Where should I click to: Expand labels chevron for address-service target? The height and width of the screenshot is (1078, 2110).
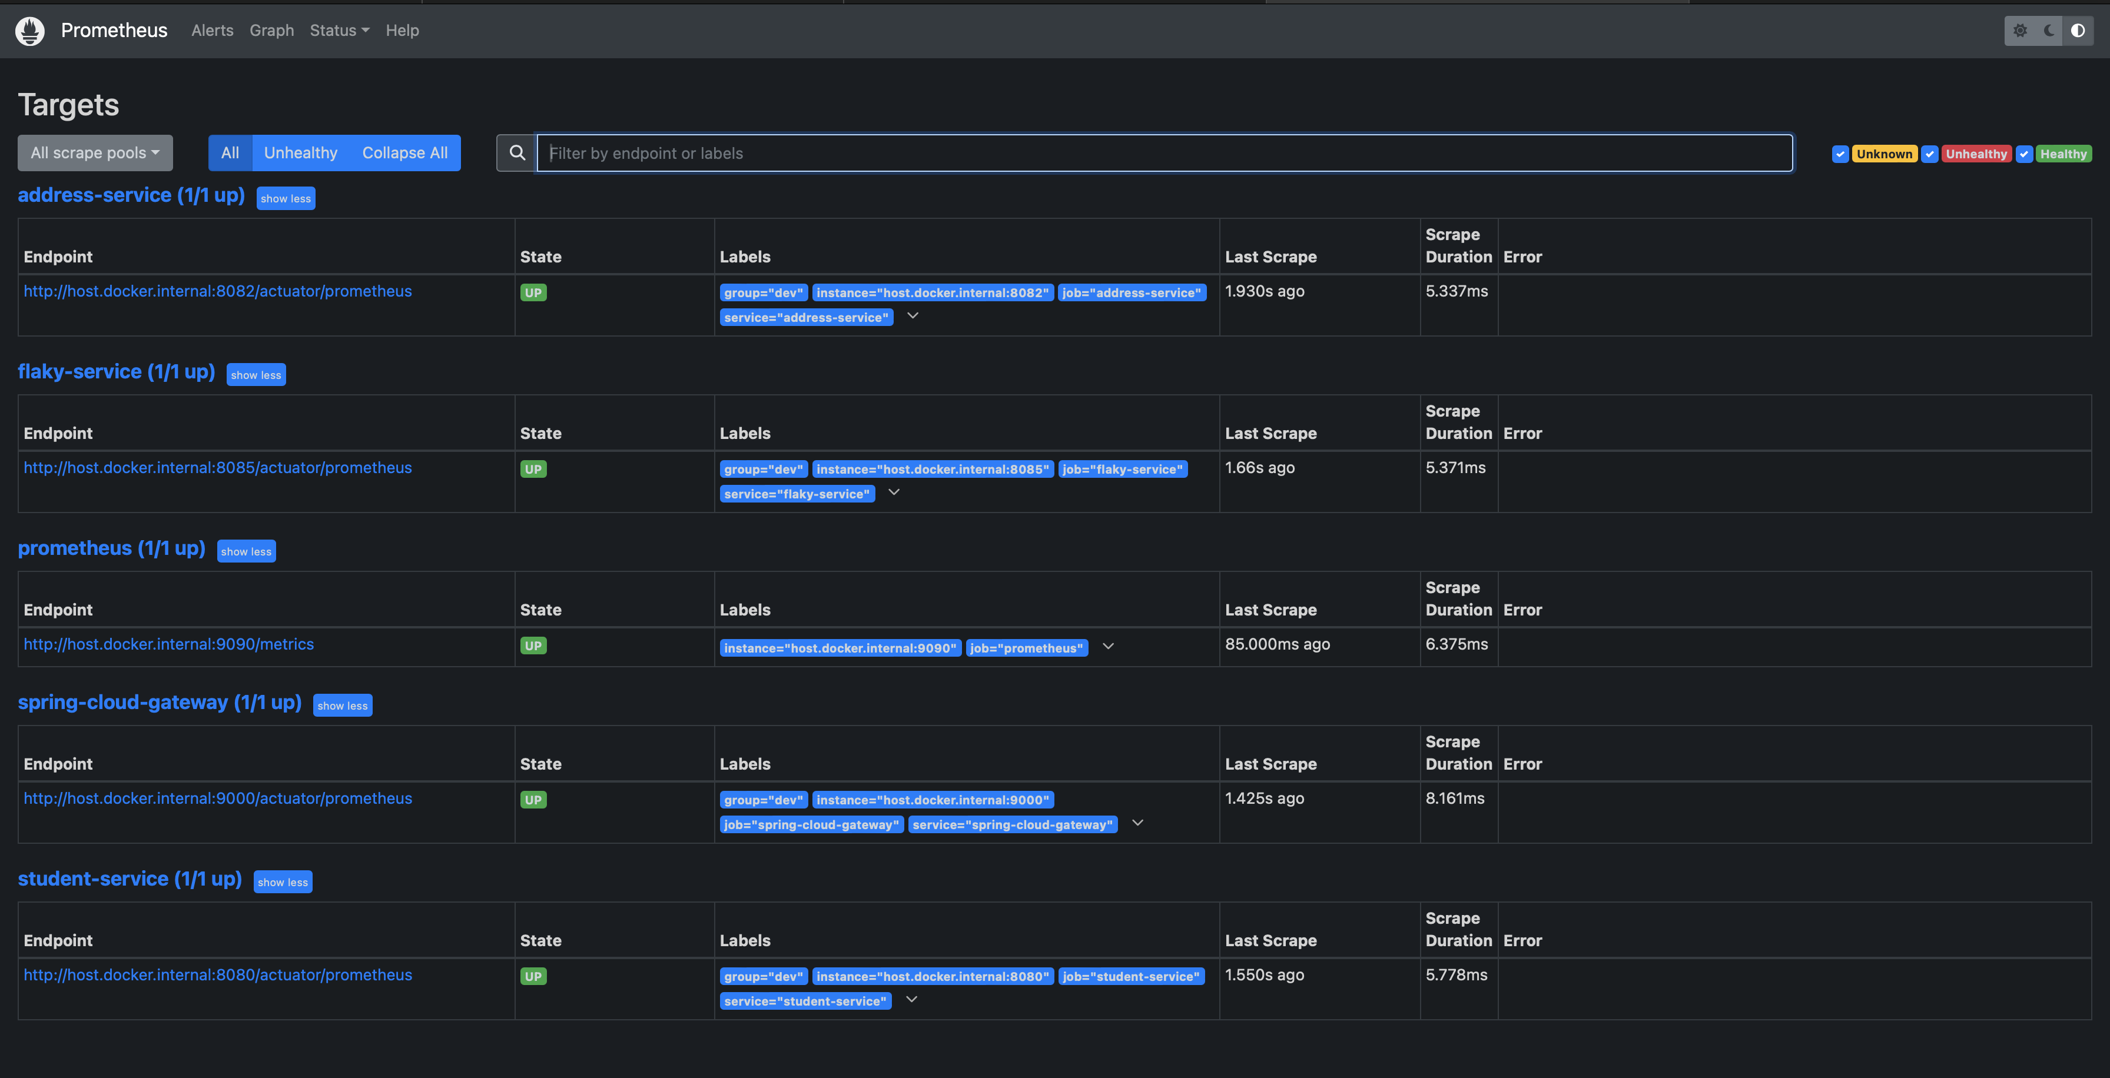click(913, 316)
